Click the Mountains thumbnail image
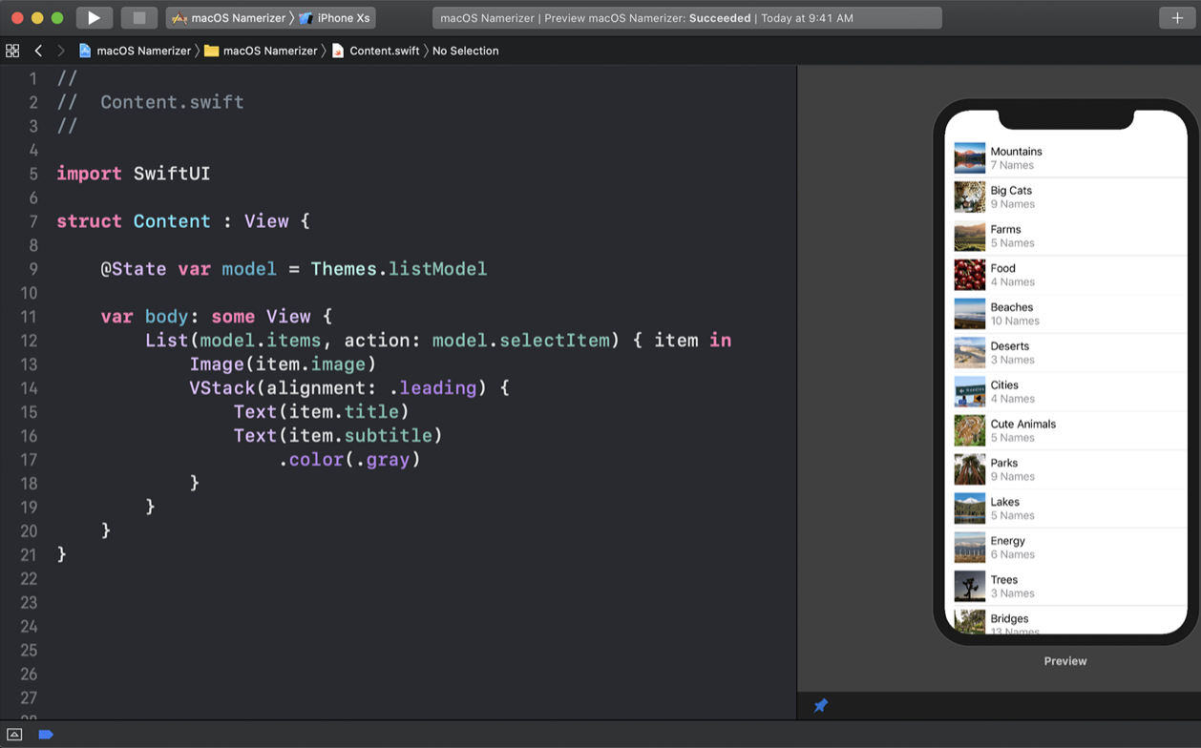Screen dimensions: 1201x748 point(970,158)
